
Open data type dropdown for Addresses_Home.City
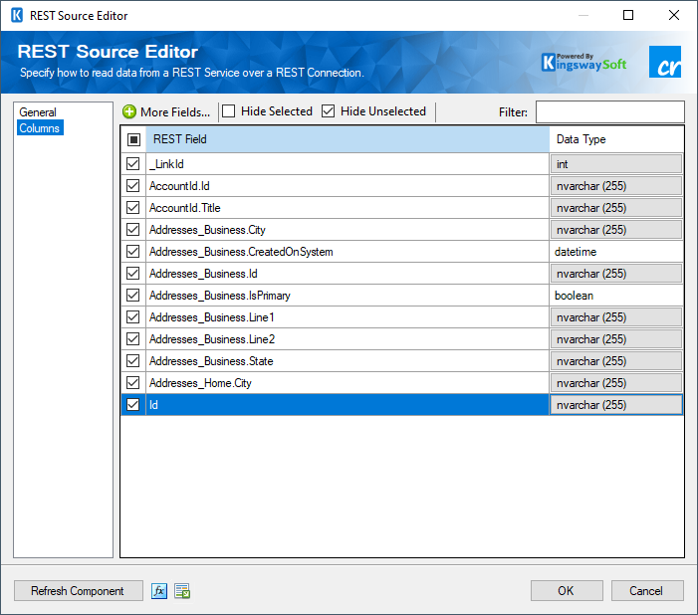[x=616, y=383]
